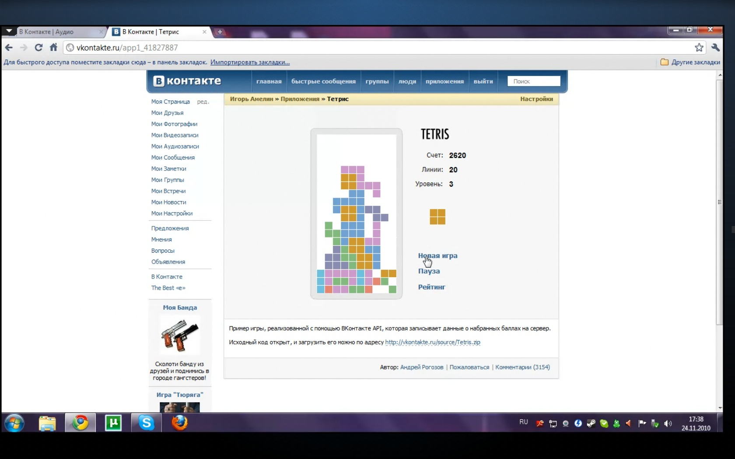Open 'Предложения' in the sidebar

(170, 228)
